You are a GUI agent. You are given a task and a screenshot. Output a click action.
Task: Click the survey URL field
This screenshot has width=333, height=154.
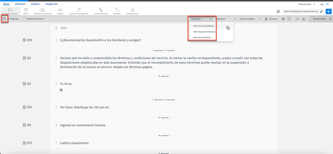pyautogui.click(x=301, y=11)
